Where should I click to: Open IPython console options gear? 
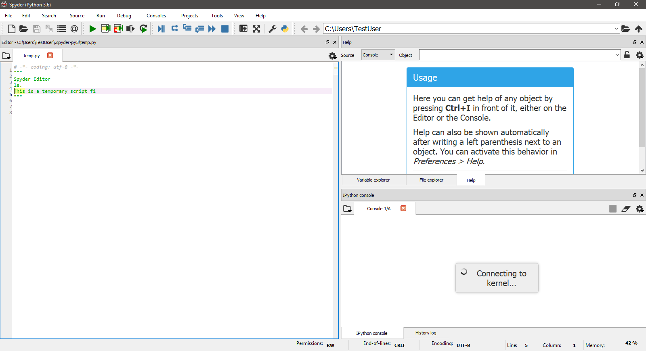coord(640,209)
